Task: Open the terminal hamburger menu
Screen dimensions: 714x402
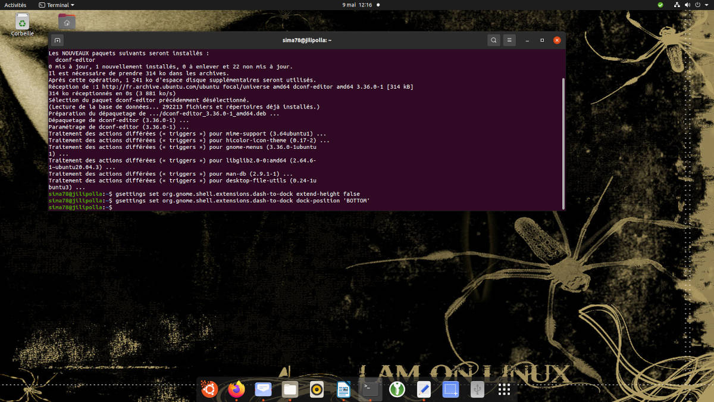Action: click(509, 40)
